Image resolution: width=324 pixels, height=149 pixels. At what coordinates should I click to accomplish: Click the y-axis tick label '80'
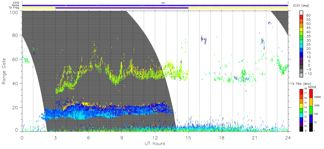[x=15, y=35]
